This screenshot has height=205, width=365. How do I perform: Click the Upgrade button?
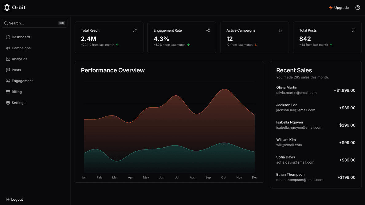[x=339, y=7]
